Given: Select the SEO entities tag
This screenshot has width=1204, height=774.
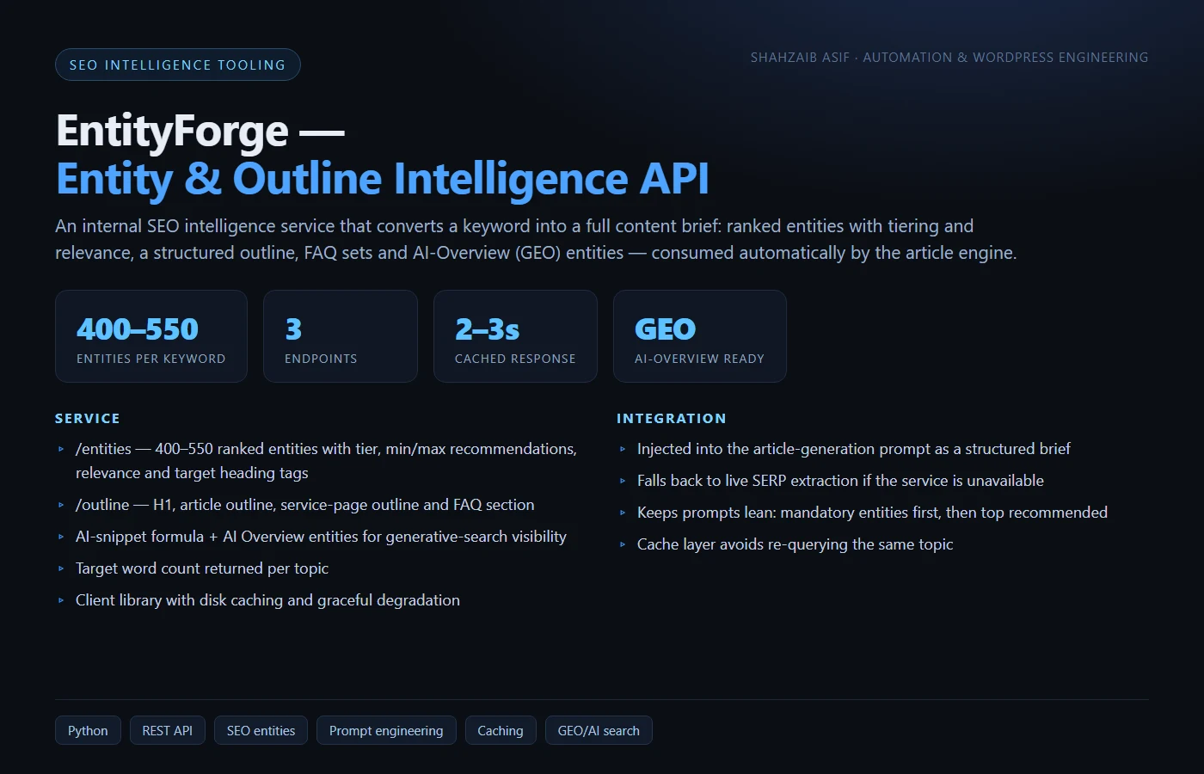Looking at the screenshot, I should click(x=261, y=730).
